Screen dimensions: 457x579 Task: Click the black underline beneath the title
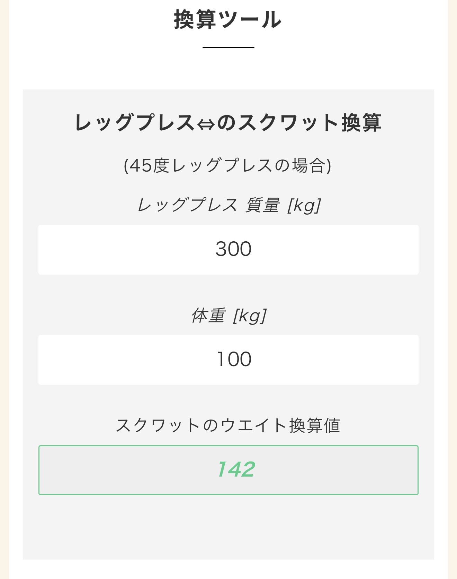(x=228, y=47)
